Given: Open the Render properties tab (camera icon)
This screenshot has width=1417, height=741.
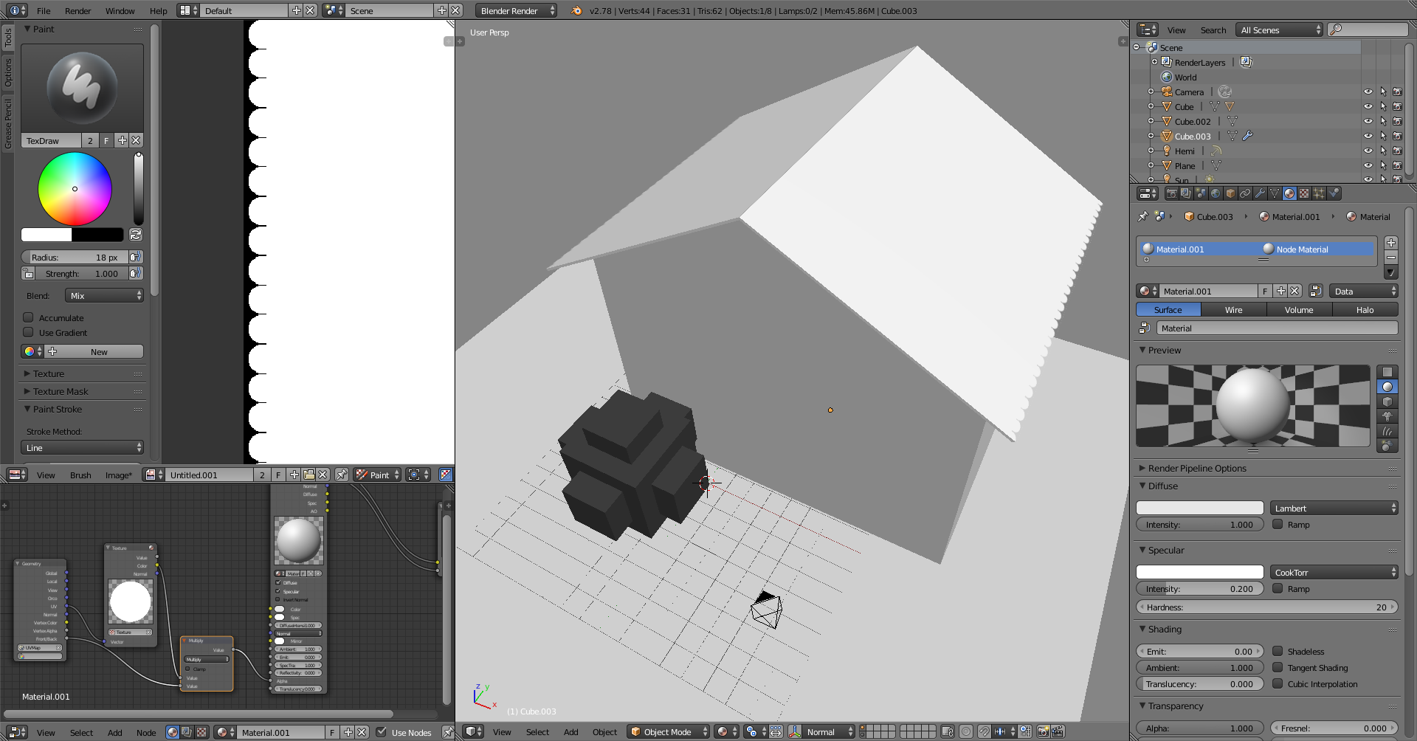Looking at the screenshot, I should [x=1171, y=193].
